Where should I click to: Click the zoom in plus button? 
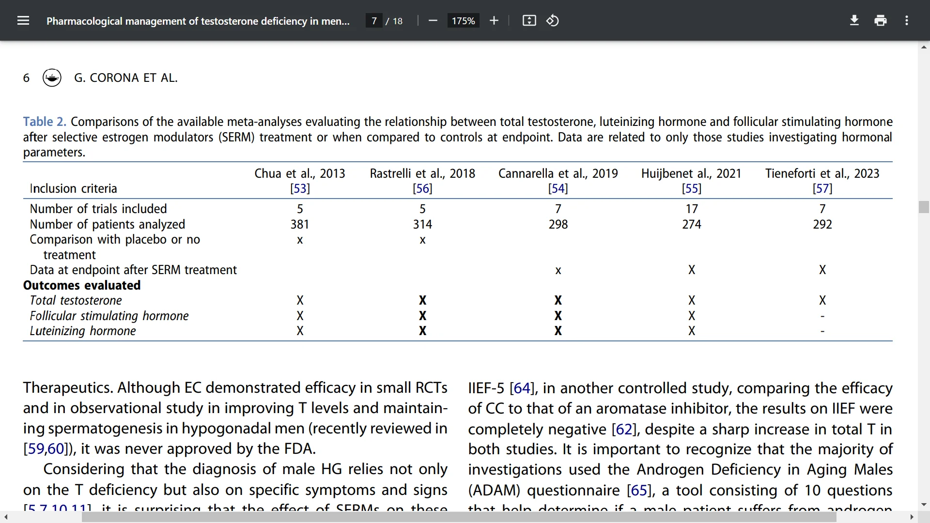click(x=494, y=20)
